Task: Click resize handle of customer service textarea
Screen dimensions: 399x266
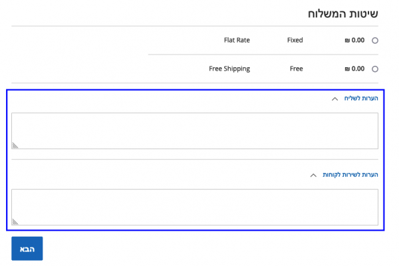Action: [x=15, y=221]
